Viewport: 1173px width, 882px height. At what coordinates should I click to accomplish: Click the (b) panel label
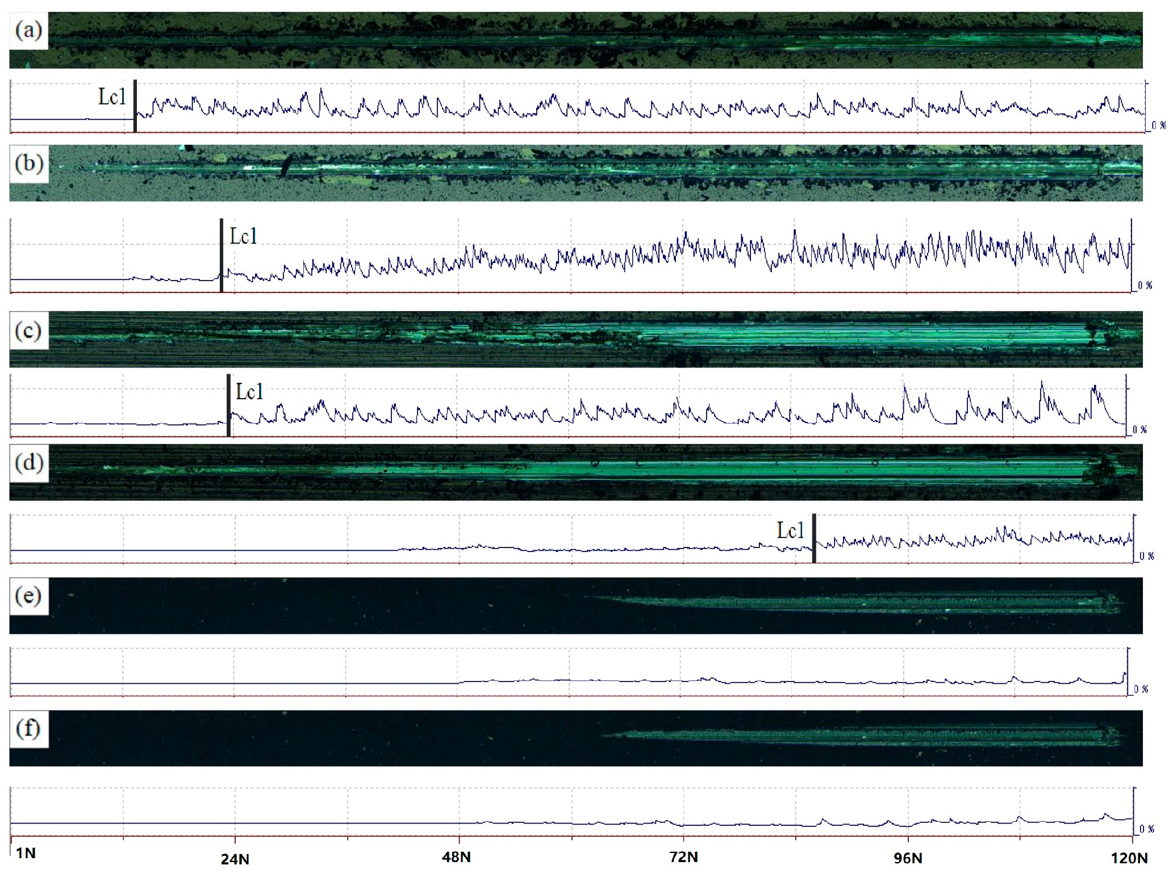point(28,164)
